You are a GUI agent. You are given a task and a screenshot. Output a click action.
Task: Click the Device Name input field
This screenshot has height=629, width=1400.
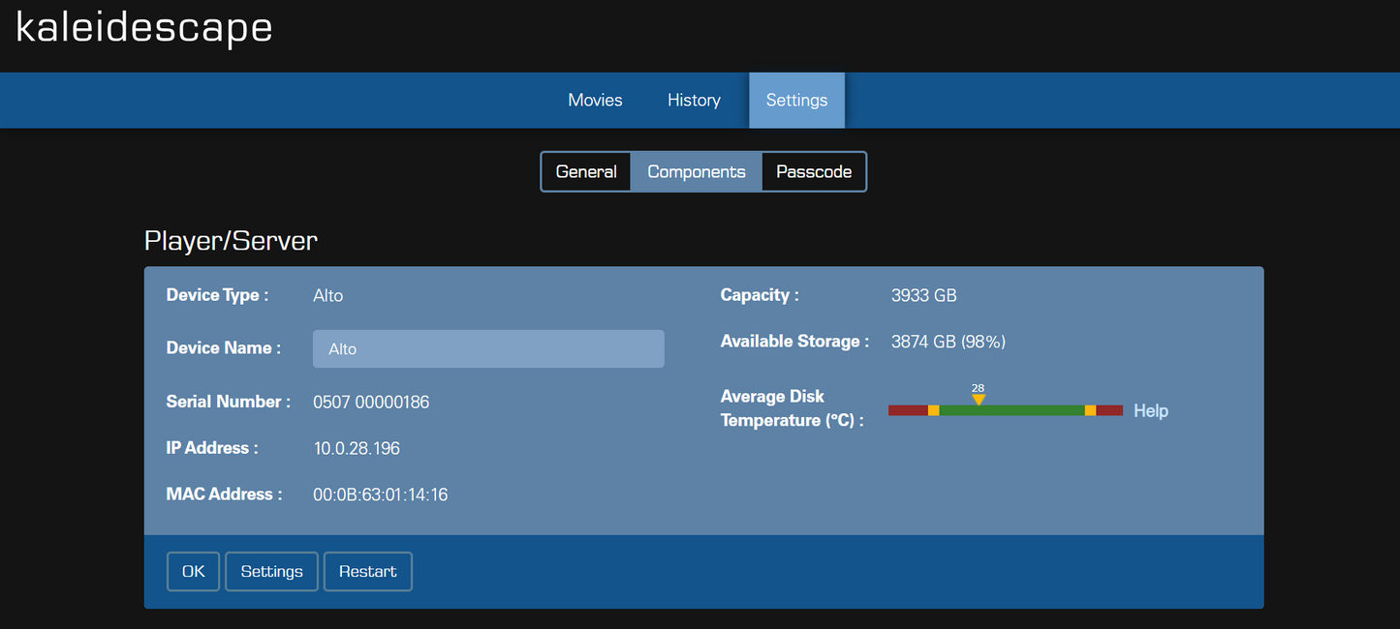(488, 349)
